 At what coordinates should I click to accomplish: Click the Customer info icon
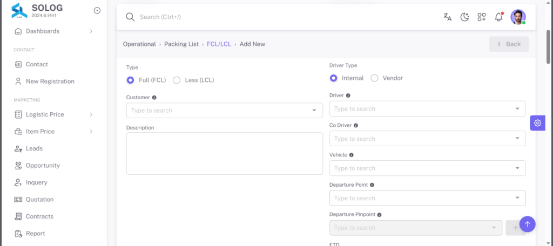click(x=154, y=97)
